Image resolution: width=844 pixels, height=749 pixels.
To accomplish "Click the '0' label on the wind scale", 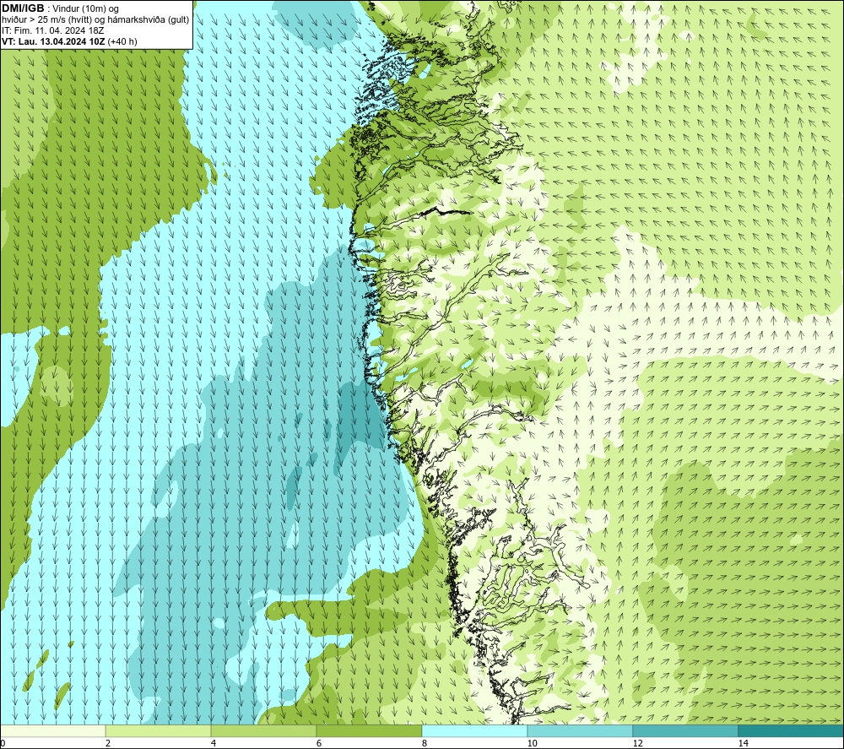I will [3, 743].
